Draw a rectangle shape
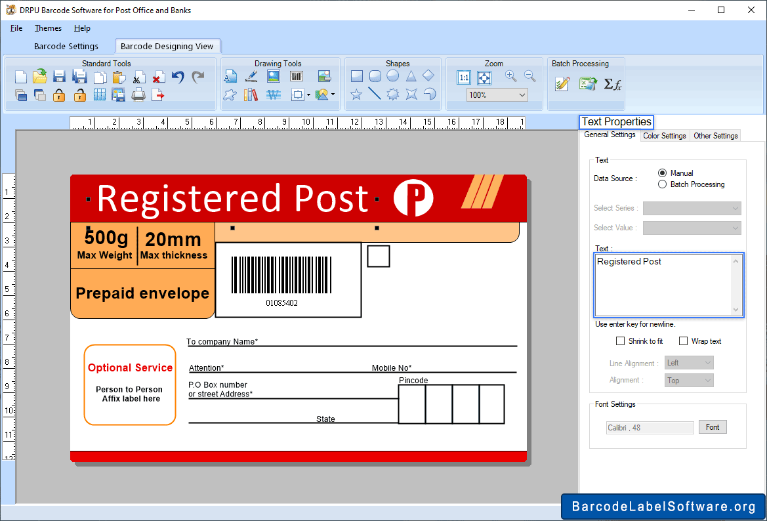This screenshot has height=521, width=767. (x=357, y=76)
